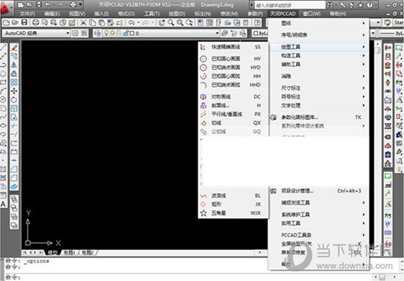
Task: Click the keyword search box in title bar
Action: 290,5
